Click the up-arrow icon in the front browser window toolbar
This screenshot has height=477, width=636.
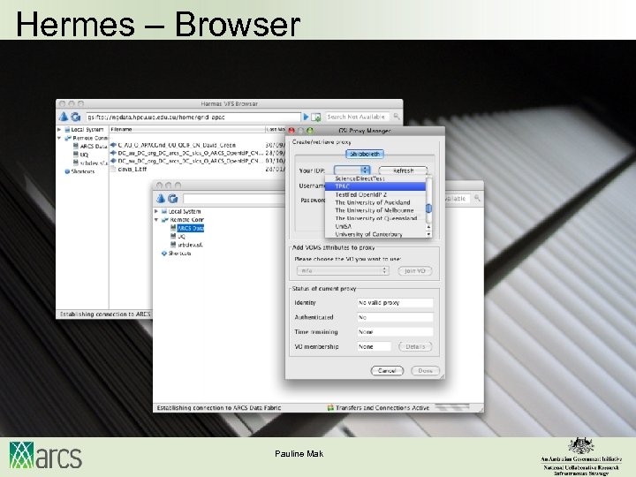161,199
